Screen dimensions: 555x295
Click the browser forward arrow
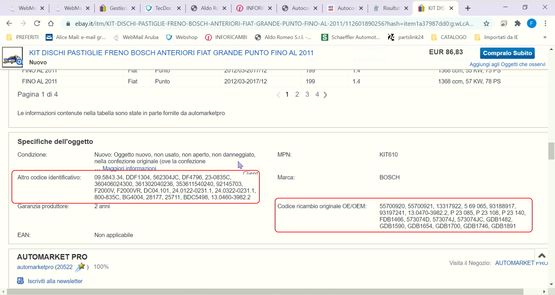pos(23,23)
